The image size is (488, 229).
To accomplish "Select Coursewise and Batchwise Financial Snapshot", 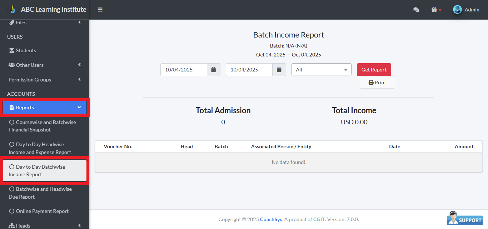I will point(43,126).
